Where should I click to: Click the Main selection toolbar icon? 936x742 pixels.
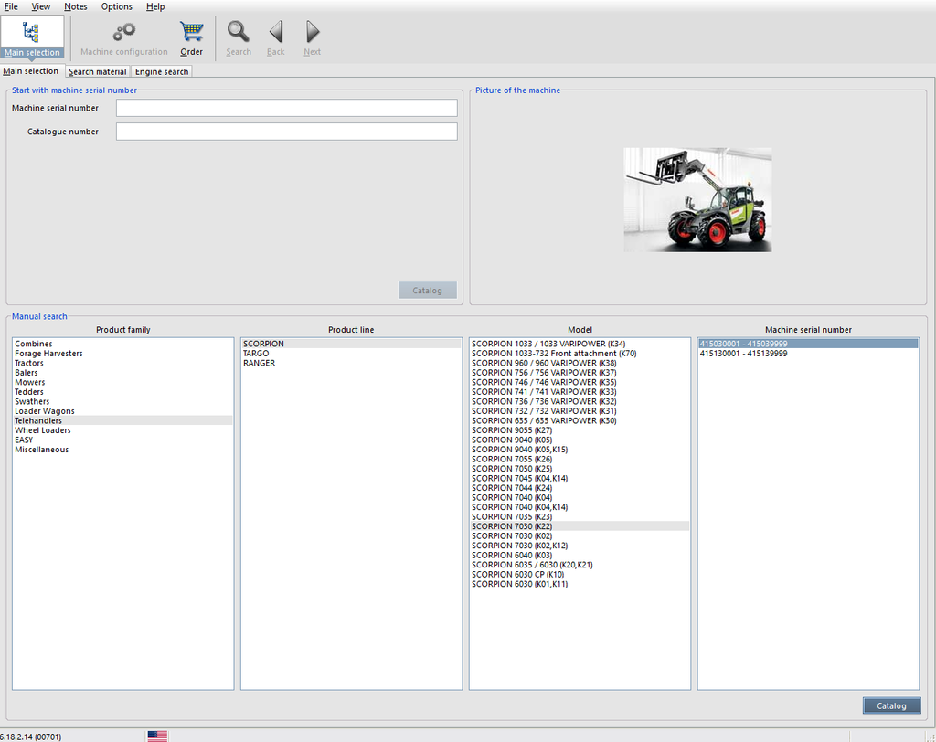click(x=32, y=37)
